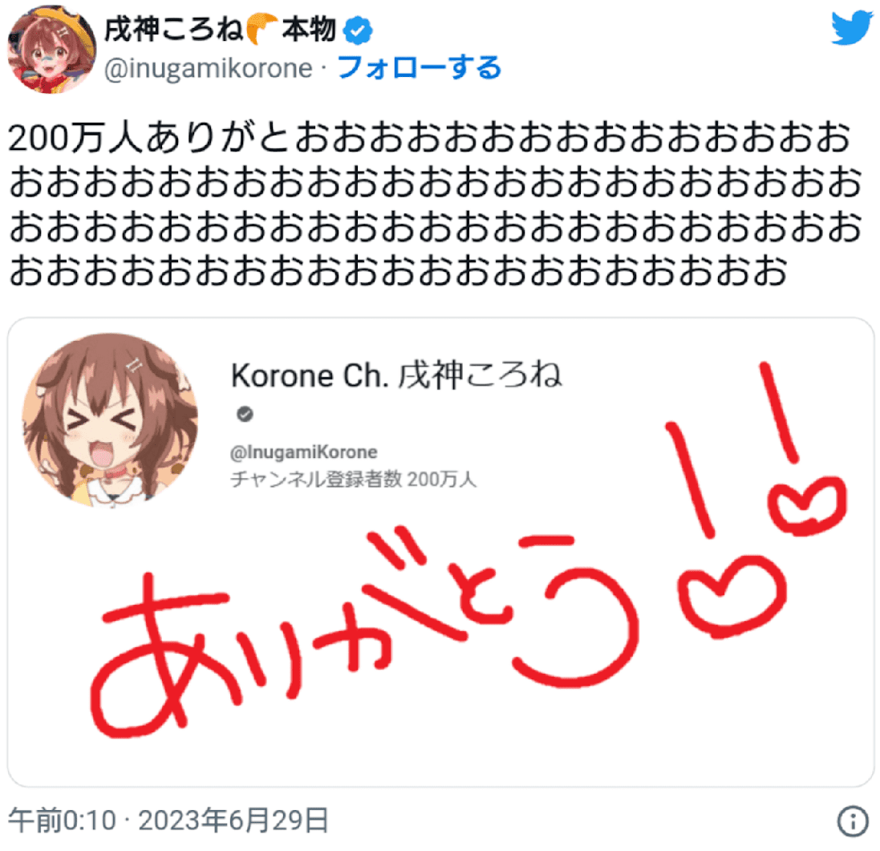Click the Korone channel avatar in image
880x851 pixels.
point(110,420)
